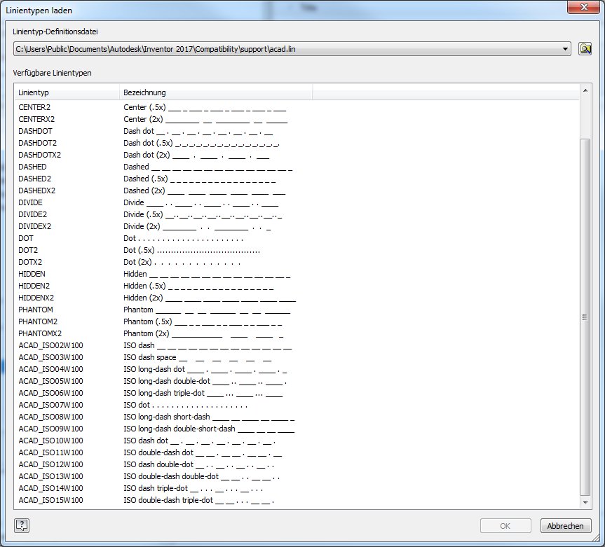Click 'ISO long-dash double-short-dash' description

tap(209, 429)
